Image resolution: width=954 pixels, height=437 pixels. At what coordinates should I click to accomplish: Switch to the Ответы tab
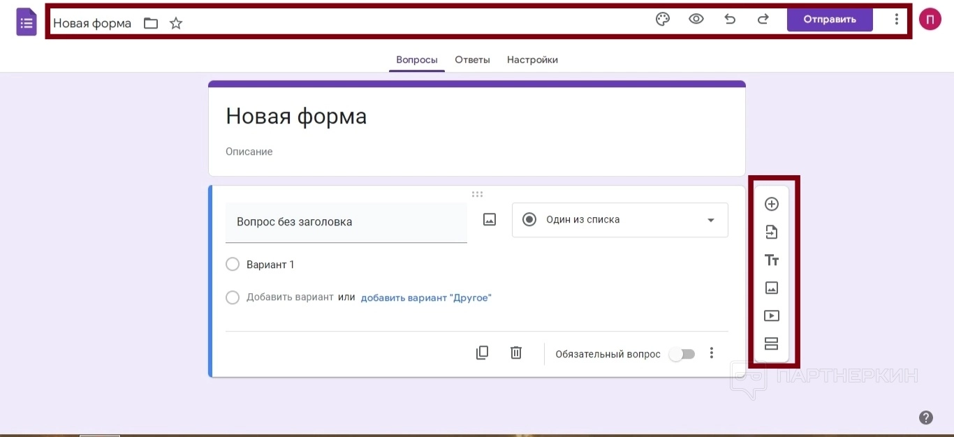click(472, 60)
